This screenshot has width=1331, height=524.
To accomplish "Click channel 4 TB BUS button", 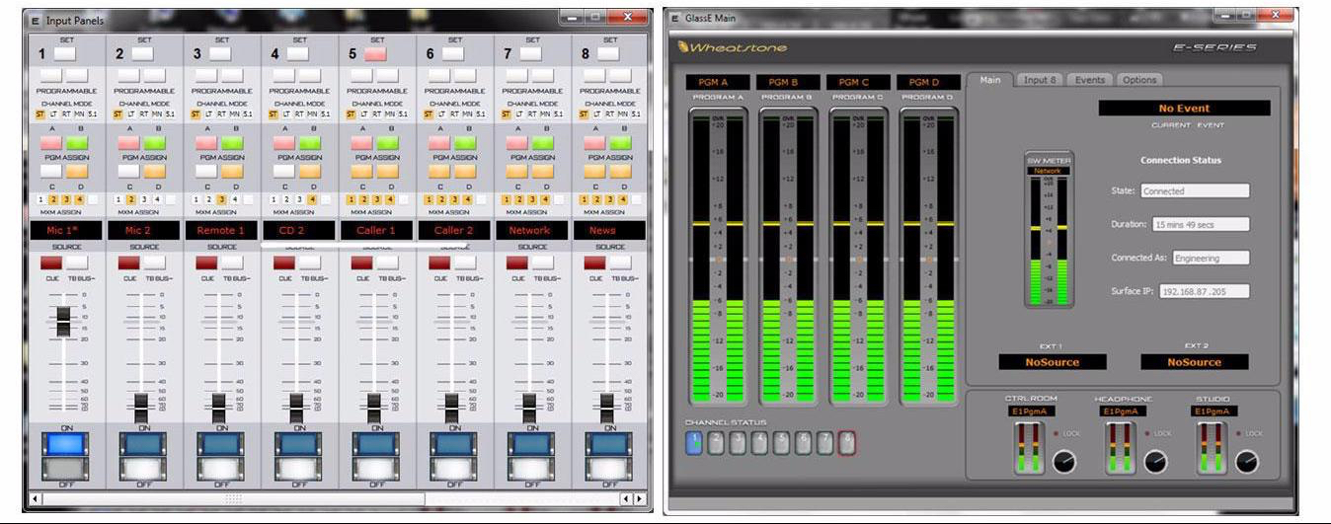I will pyautogui.click(x=310, y=262).
